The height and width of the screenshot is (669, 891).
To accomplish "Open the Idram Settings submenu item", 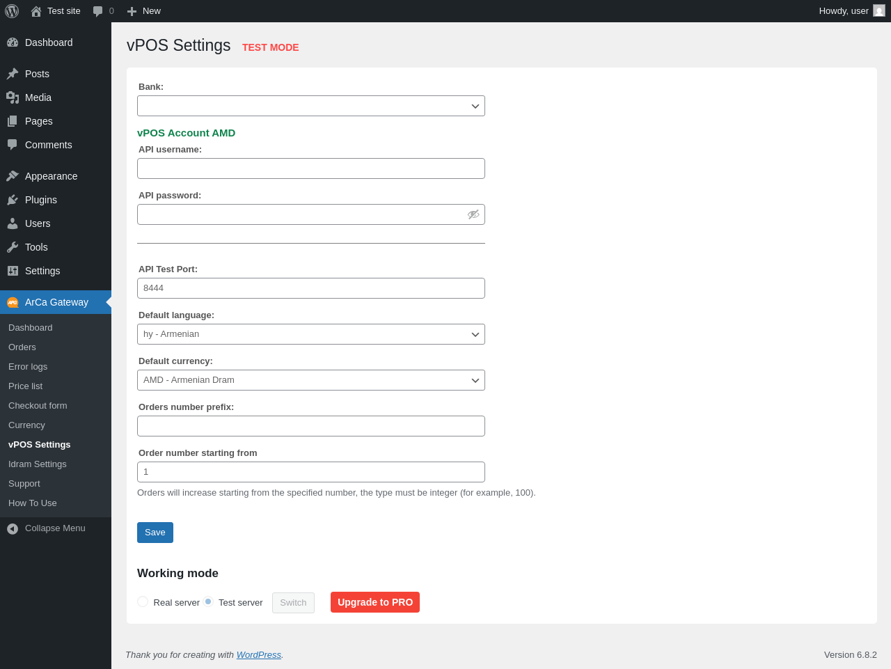I will [38, 464].
